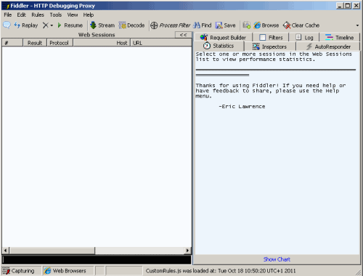Viewport: 363px width, 276px height.
Task: Switch to the AutoResponder tab
Action: [x=328, y=46]
